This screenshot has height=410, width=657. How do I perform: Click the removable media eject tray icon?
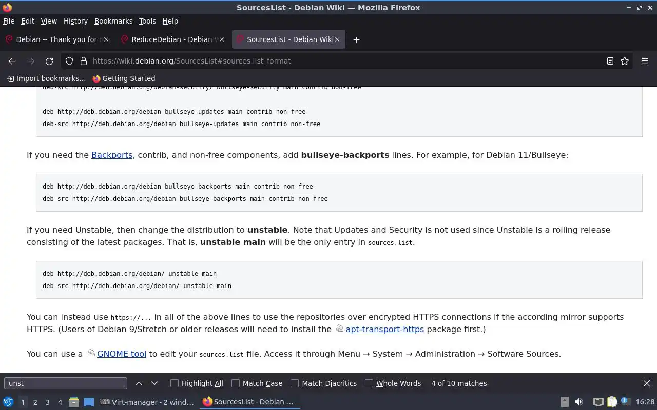(564, 402)
